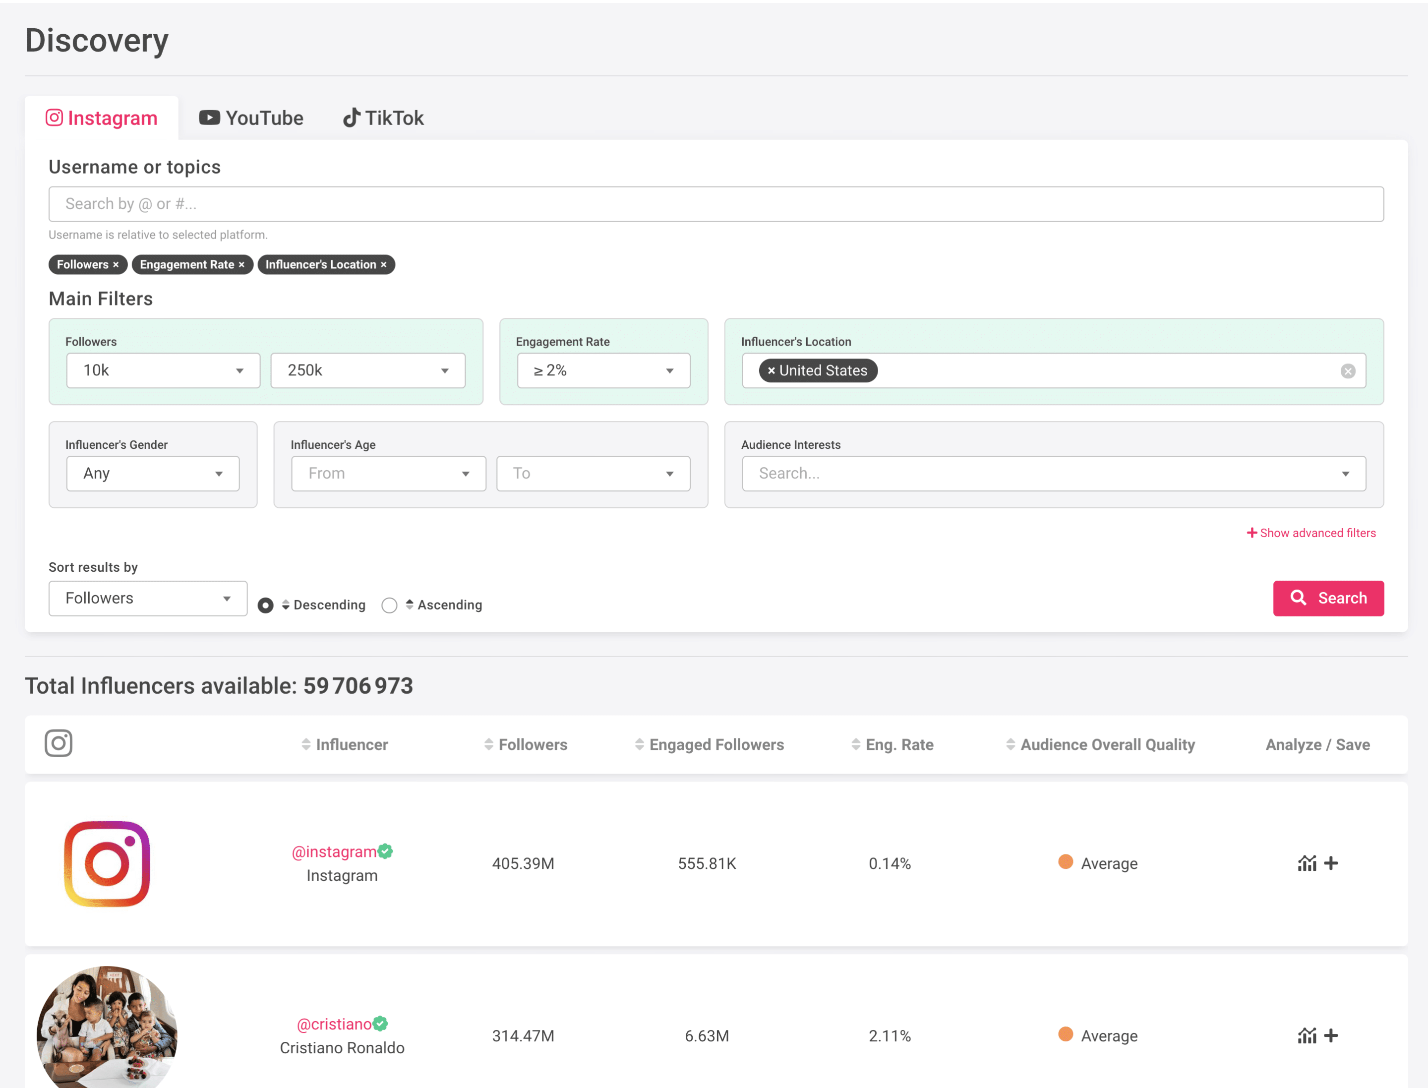Switch to the TikTok tab
Screen dimensions: 1428x1088
coord(383,118)
